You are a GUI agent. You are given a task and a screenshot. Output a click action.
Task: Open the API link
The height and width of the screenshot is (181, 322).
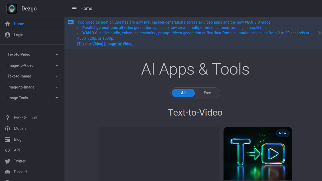pos(17,150)
